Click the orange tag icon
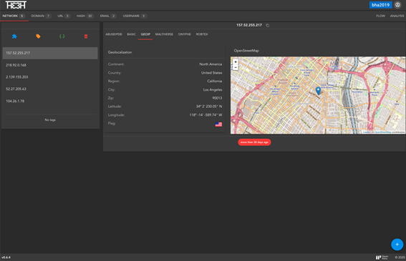The height and width of the screenshot is (261, 406). [x=38, y=36]
